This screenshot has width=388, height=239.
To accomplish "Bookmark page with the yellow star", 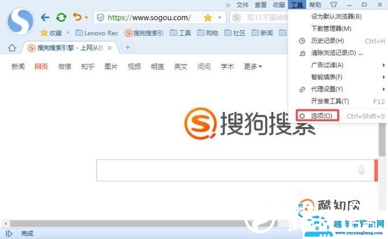I will pyautogui.click(x=208, y=18).
